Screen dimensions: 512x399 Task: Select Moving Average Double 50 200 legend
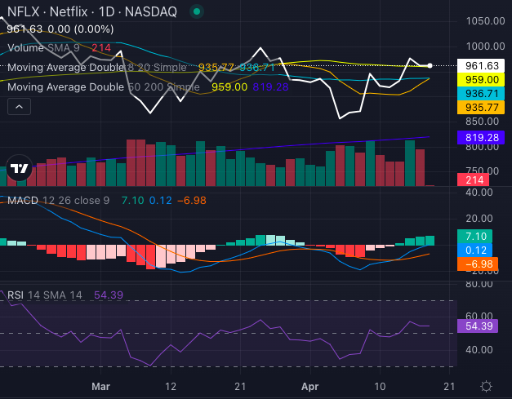103,86
